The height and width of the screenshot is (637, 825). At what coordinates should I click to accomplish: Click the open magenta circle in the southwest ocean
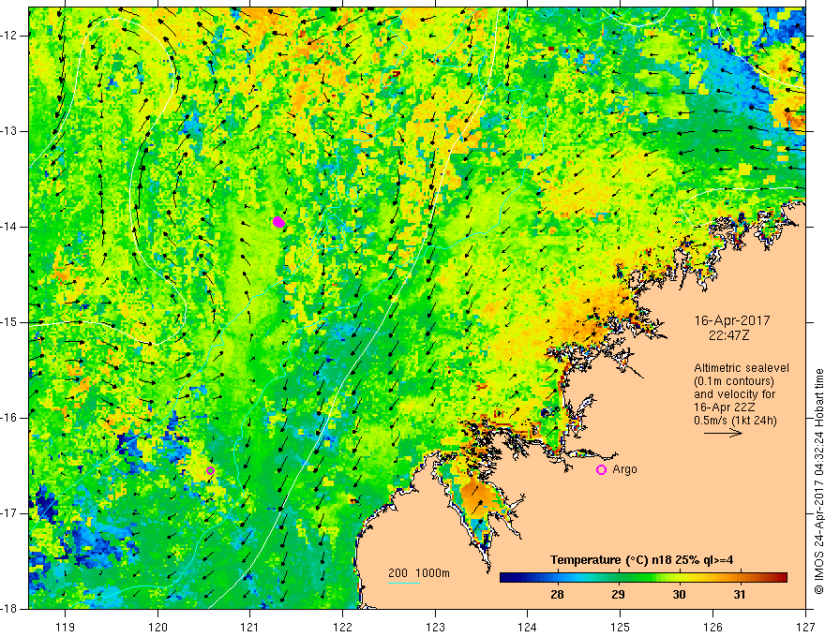pos(210,471)
